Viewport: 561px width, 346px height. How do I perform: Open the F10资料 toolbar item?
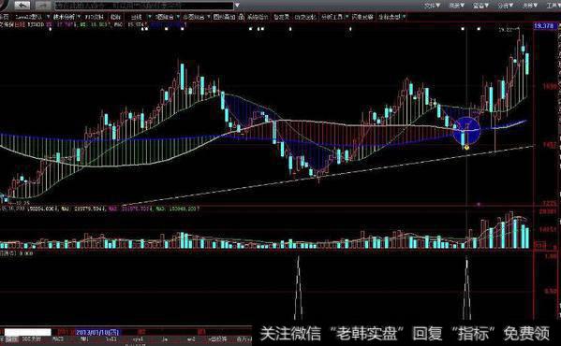94,17
